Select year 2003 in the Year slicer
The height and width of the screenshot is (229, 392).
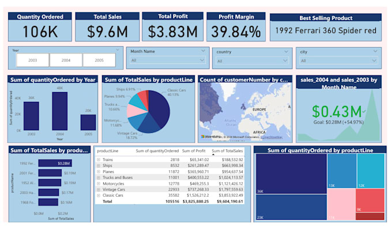[x=32, y=60]
